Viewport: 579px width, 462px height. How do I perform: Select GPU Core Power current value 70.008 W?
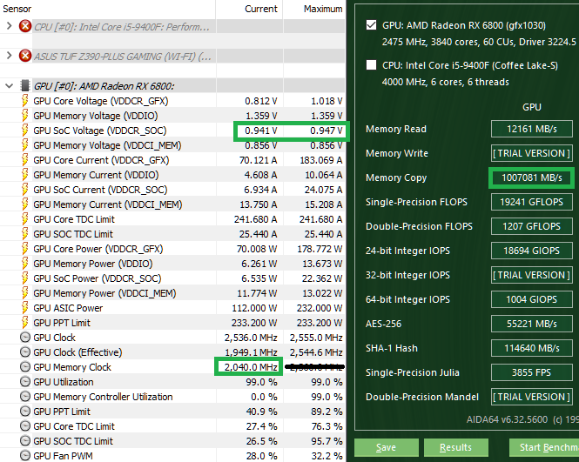(257, 249)
